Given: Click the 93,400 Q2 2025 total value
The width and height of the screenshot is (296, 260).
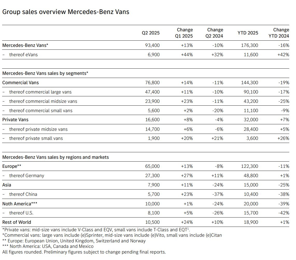Looking at the screenshot, I should pyautogui.click(x=152, y=45).
